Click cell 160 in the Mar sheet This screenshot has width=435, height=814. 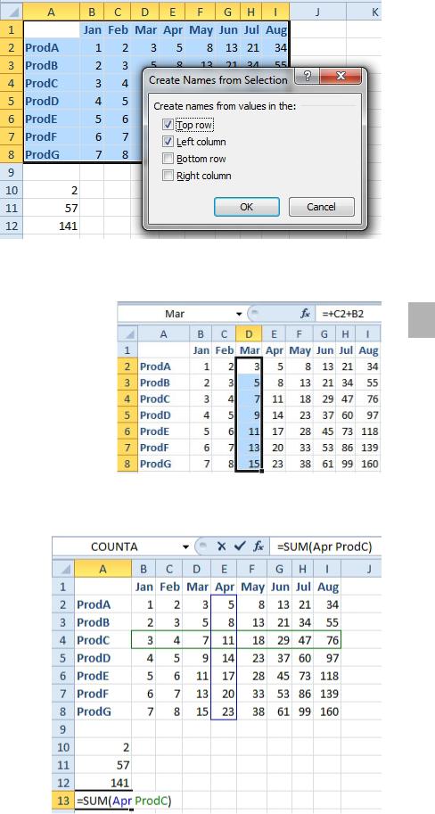[x=369, y=464]
